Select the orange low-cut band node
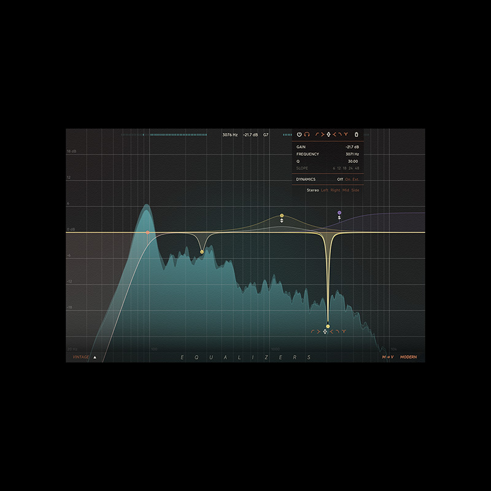491x491 pixels. [x=148, y=233]
